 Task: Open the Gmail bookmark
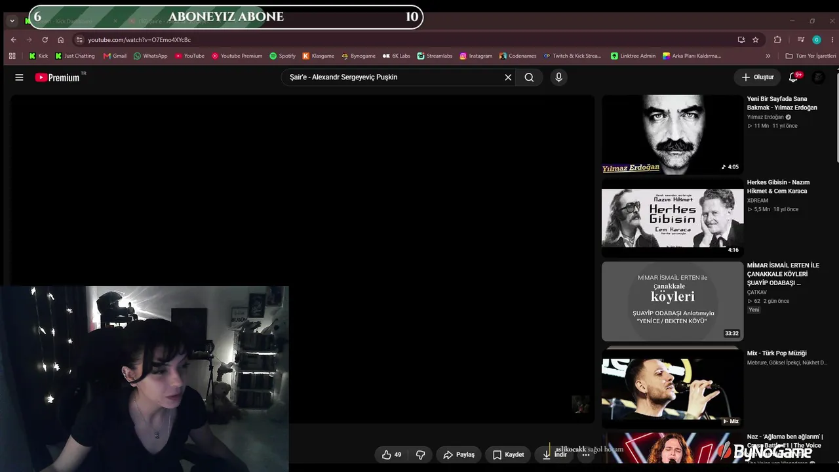[x=115, y=56]
